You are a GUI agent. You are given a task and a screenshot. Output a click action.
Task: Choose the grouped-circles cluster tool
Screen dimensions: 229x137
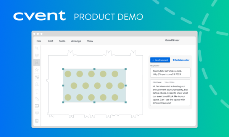[x=37, y=55]
